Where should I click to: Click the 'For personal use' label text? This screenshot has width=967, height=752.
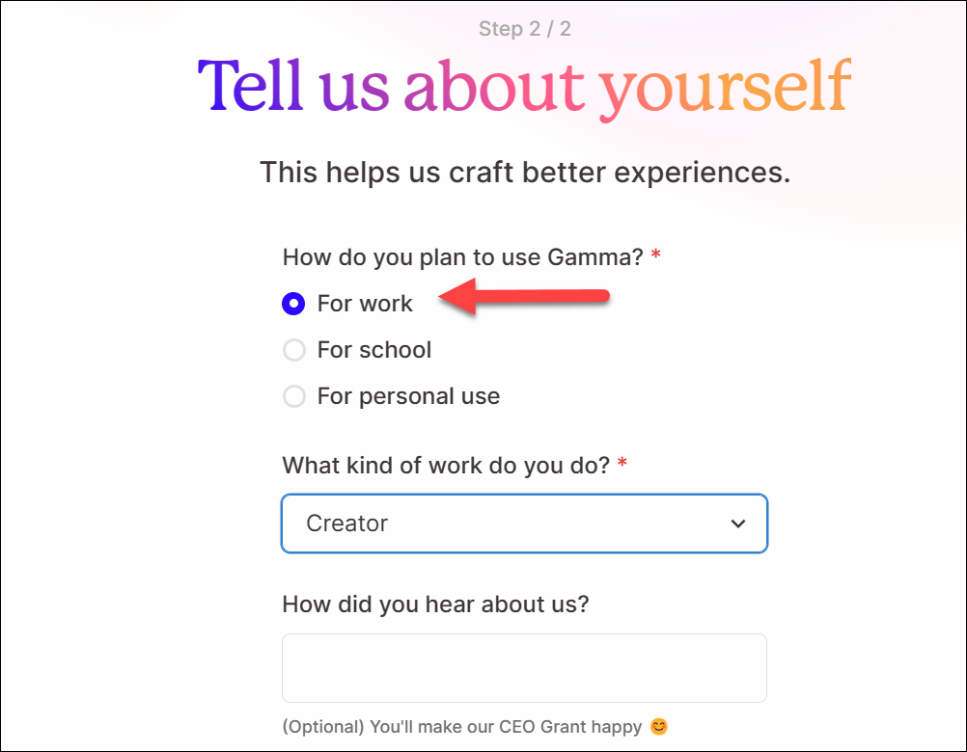point(408,396)
